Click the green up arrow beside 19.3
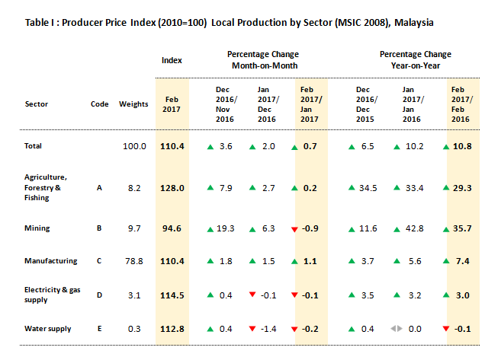Viewport: 501px width, 357px height. click(208, 228)
